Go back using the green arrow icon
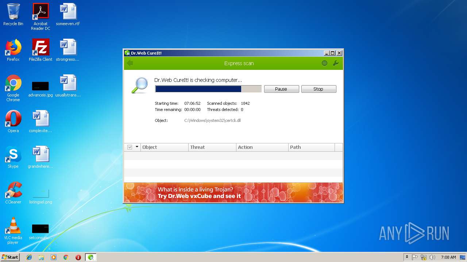467x262 pixels. point(130,63)
